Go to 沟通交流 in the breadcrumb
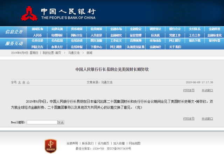 click(74, 53)
